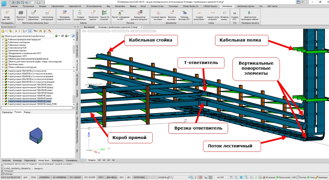The image size is (329, 180).
Task: Select Короб угловой горизонтальный 100x50-45 (лево)
Action: click(x=28, y=96)
